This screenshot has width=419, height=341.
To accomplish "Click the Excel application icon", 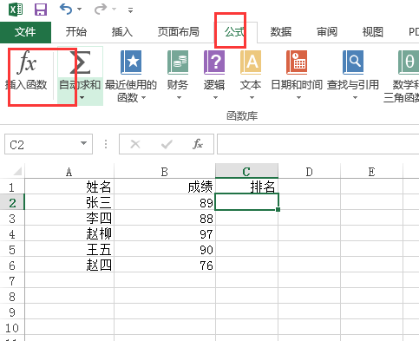I will pyautogui.click(x=16, y=10).
